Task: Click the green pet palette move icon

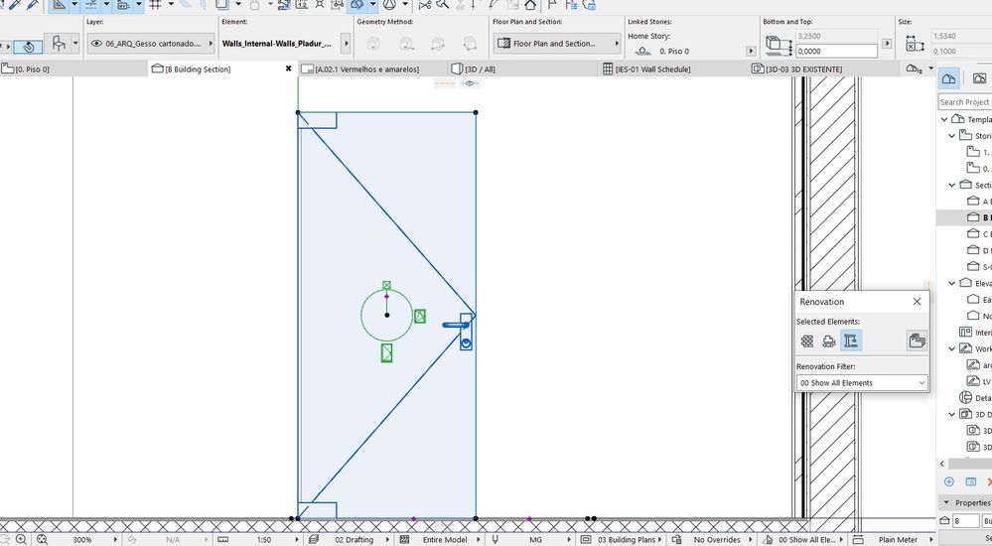Action: [419, 317]
